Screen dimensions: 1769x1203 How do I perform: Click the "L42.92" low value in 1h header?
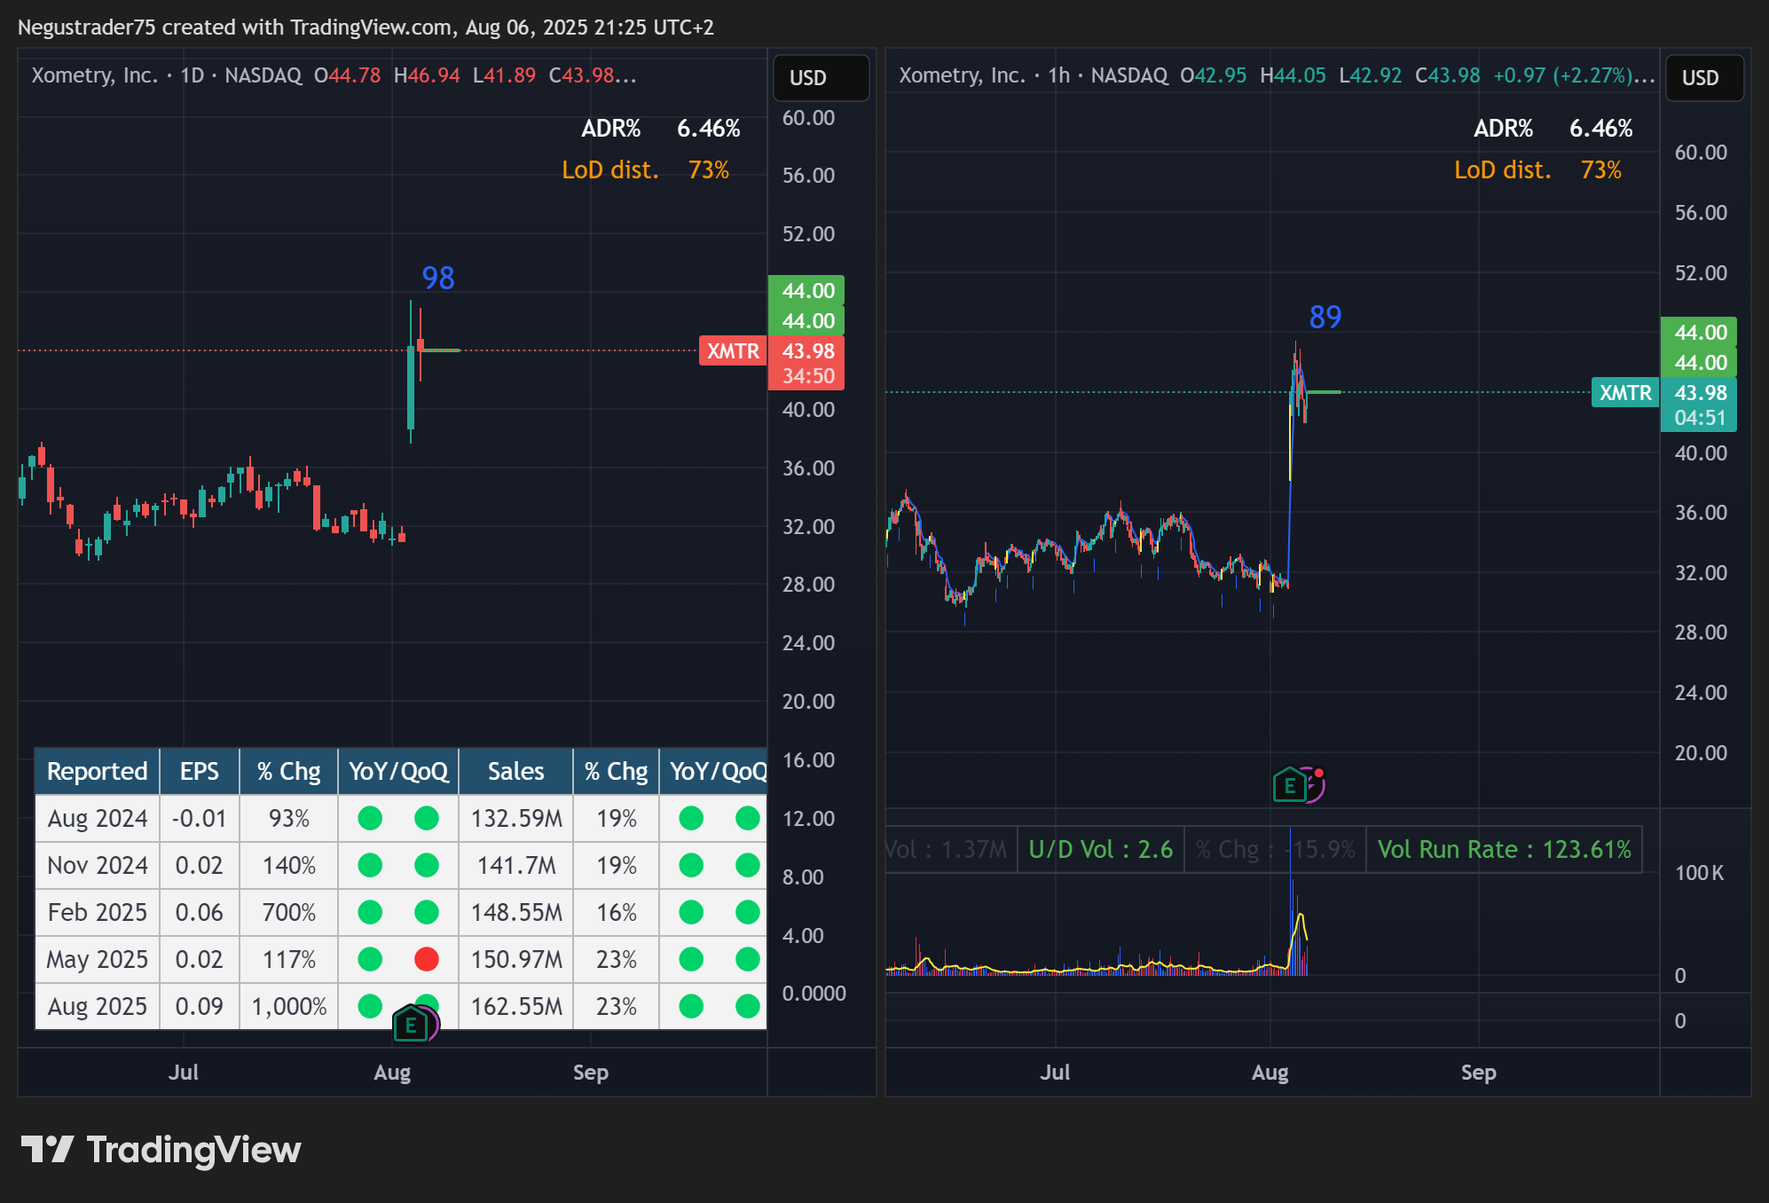tap(1371, 75)
